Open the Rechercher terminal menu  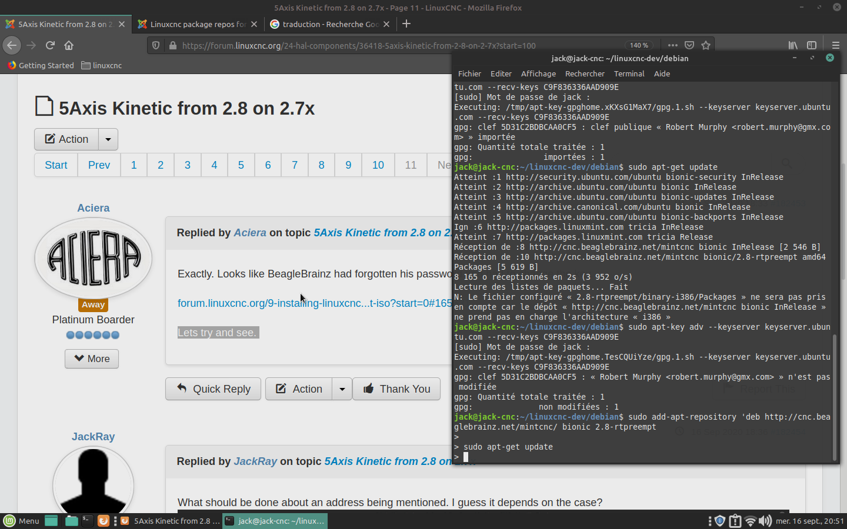(585, 73)
